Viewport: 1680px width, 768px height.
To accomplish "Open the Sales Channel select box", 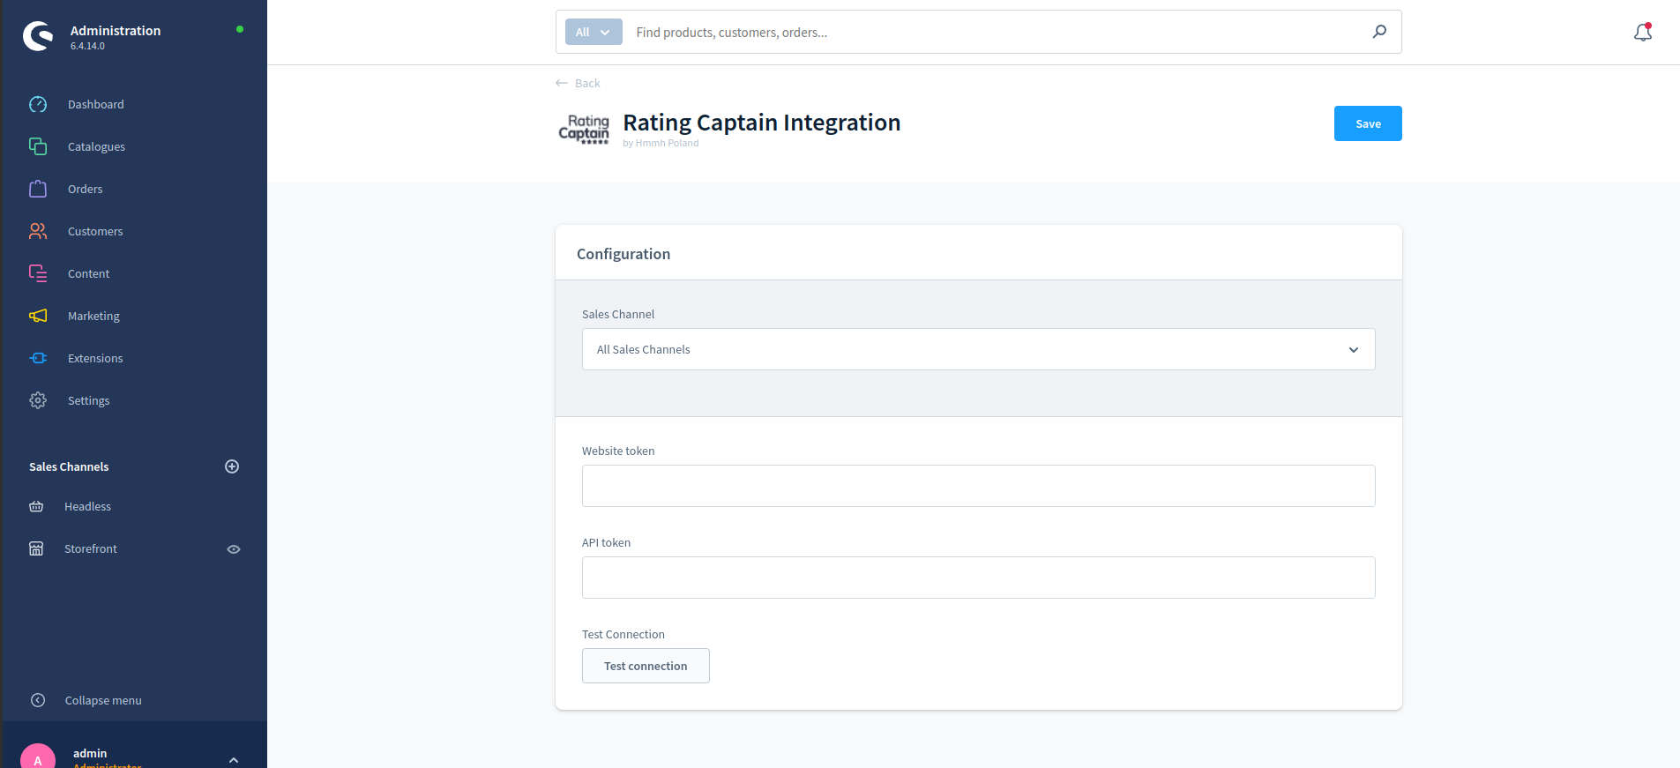I will pos(978,349).
